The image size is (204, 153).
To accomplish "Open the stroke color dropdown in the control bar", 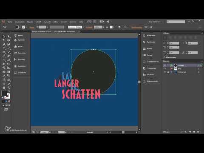I will [x=26, y=27].
